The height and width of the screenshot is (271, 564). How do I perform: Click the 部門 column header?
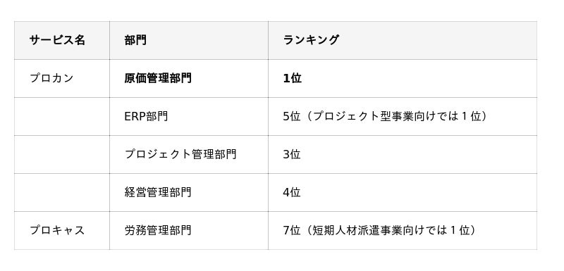[189, 40]
